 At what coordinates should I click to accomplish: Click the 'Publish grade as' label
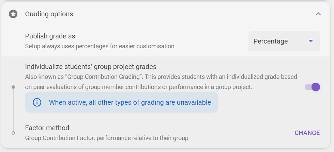50,36
